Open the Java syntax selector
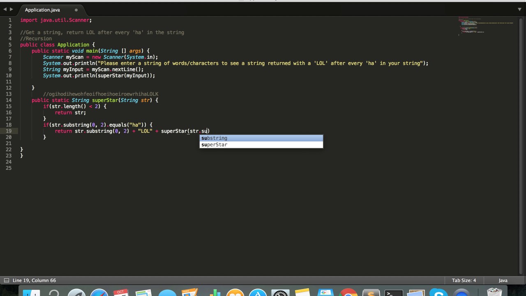 click(503, 280)
